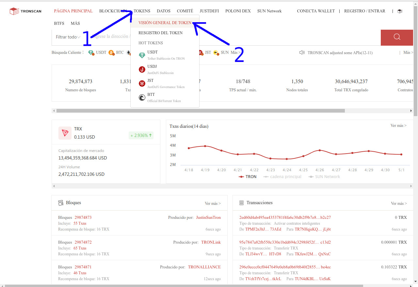Open POLONI DEX in the navigation bar
Image resolution: width=418 pixels, height=287 pixels.
click(238, 11)
